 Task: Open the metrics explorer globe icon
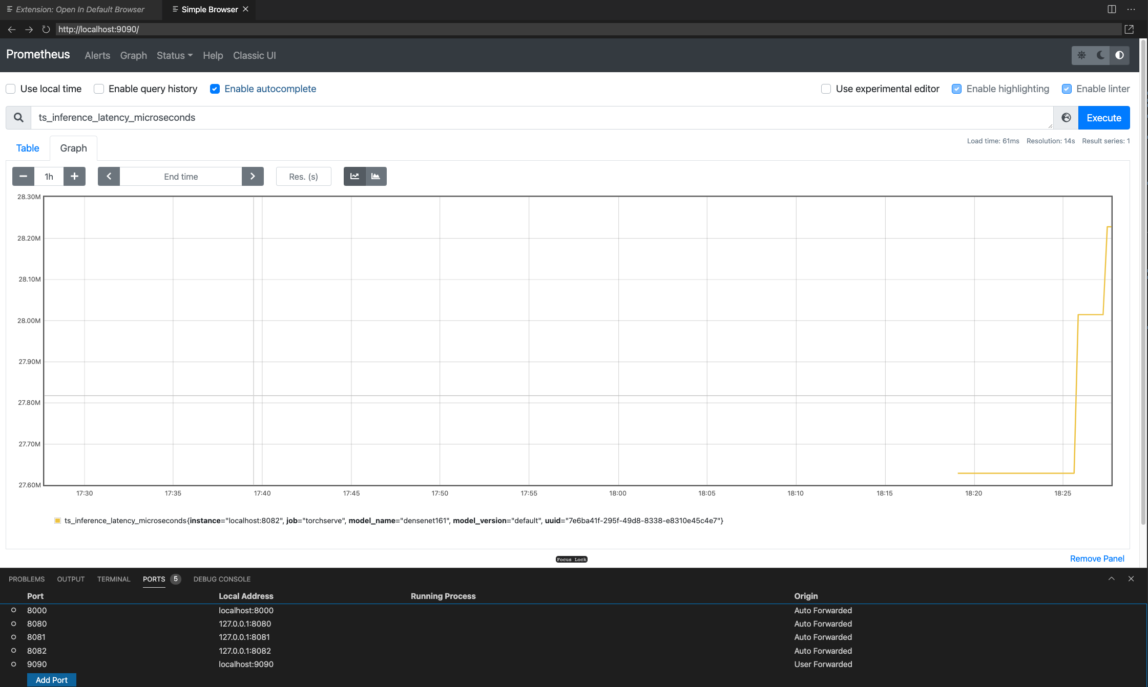[1067, 117]
